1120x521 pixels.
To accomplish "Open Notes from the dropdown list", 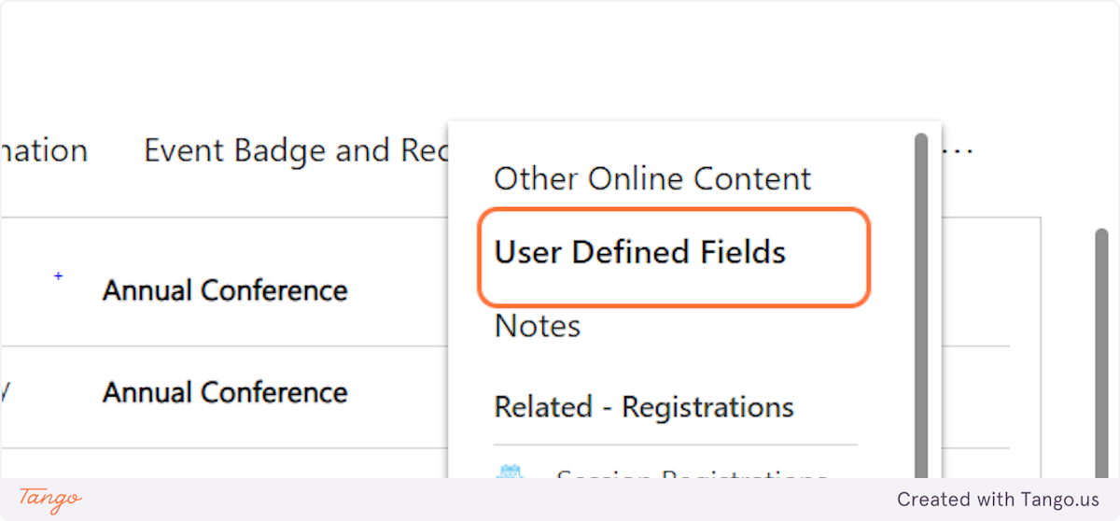I will pos(538,326).
